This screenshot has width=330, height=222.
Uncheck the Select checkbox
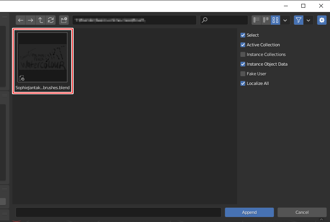click(243, 35)
